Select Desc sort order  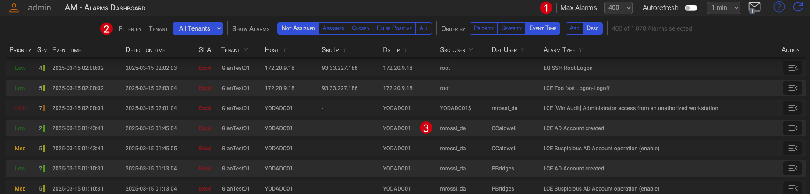[x=592, y=28]
